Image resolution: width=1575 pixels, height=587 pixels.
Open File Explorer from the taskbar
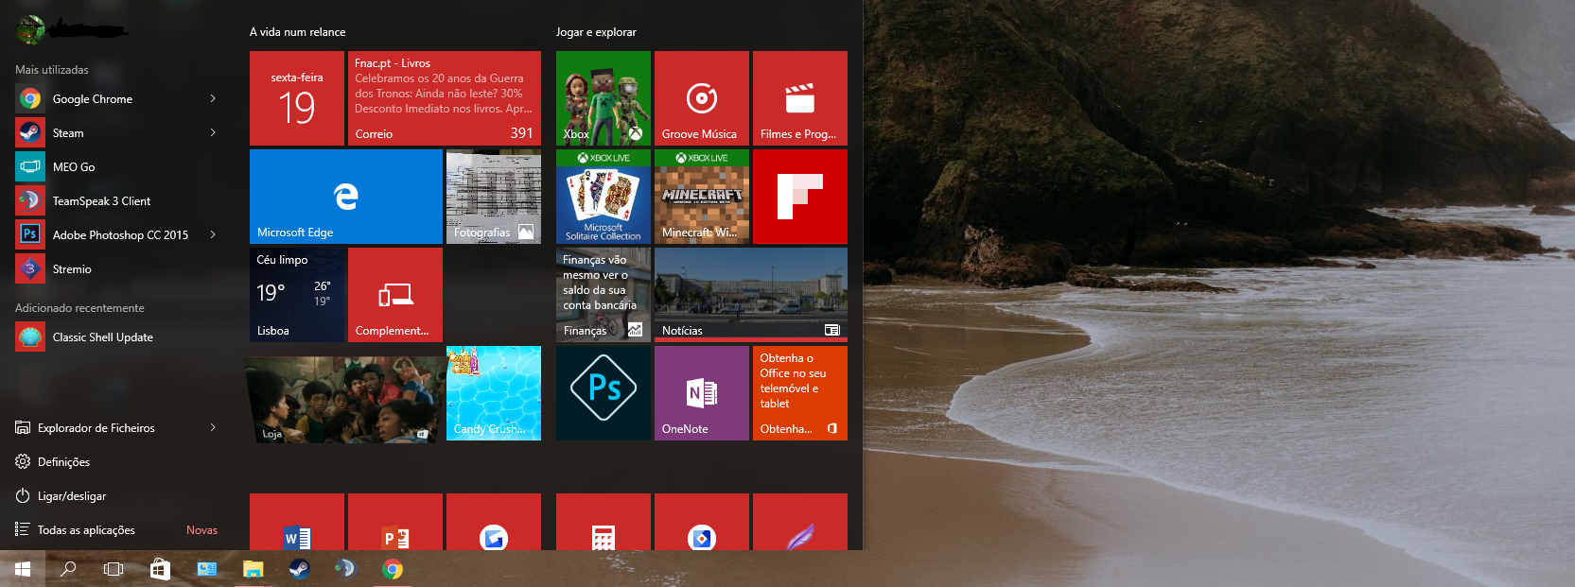click(253, 569)
